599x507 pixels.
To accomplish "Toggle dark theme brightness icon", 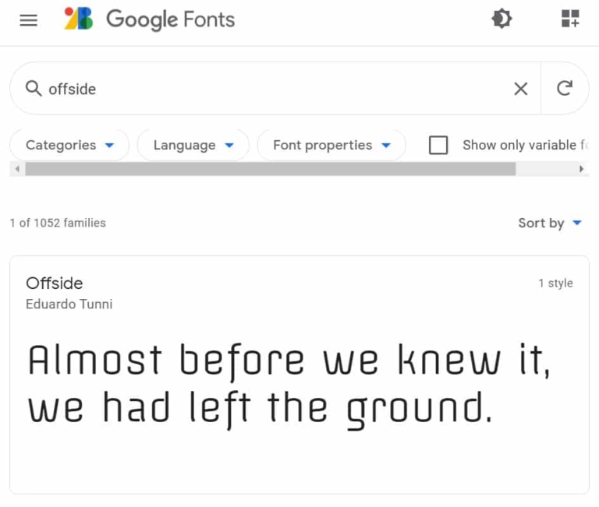I will tap(502, 19).
